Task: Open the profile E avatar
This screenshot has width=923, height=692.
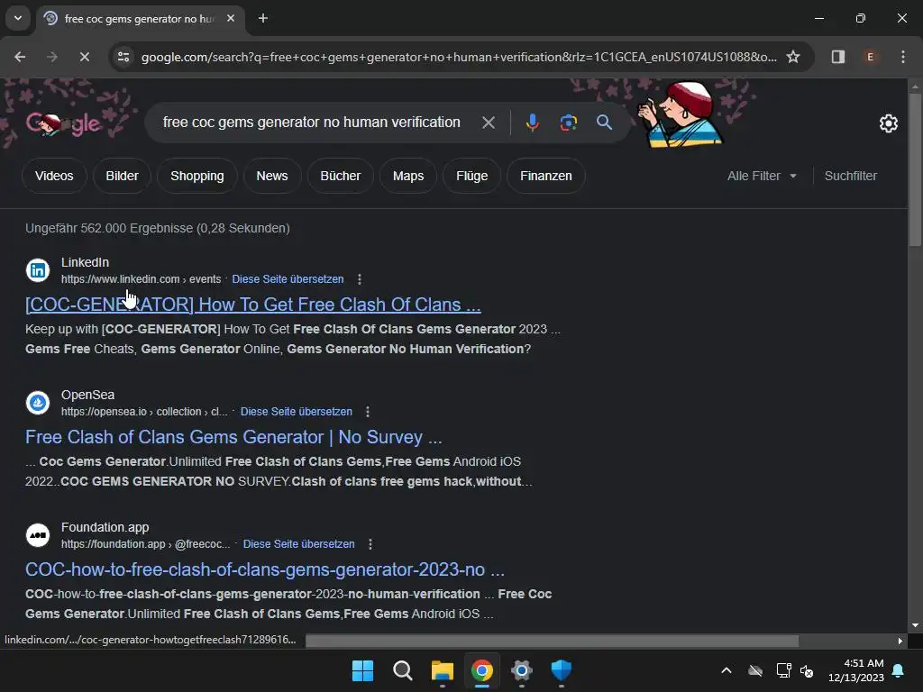Action: (870, 57)
